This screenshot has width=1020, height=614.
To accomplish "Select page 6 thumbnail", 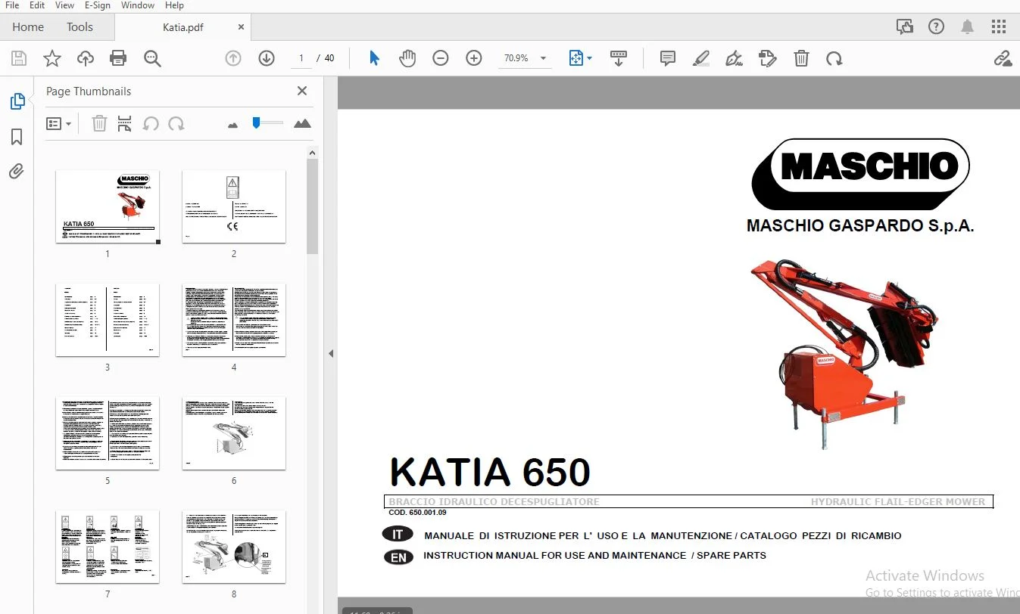I will [x=234, y=433].
